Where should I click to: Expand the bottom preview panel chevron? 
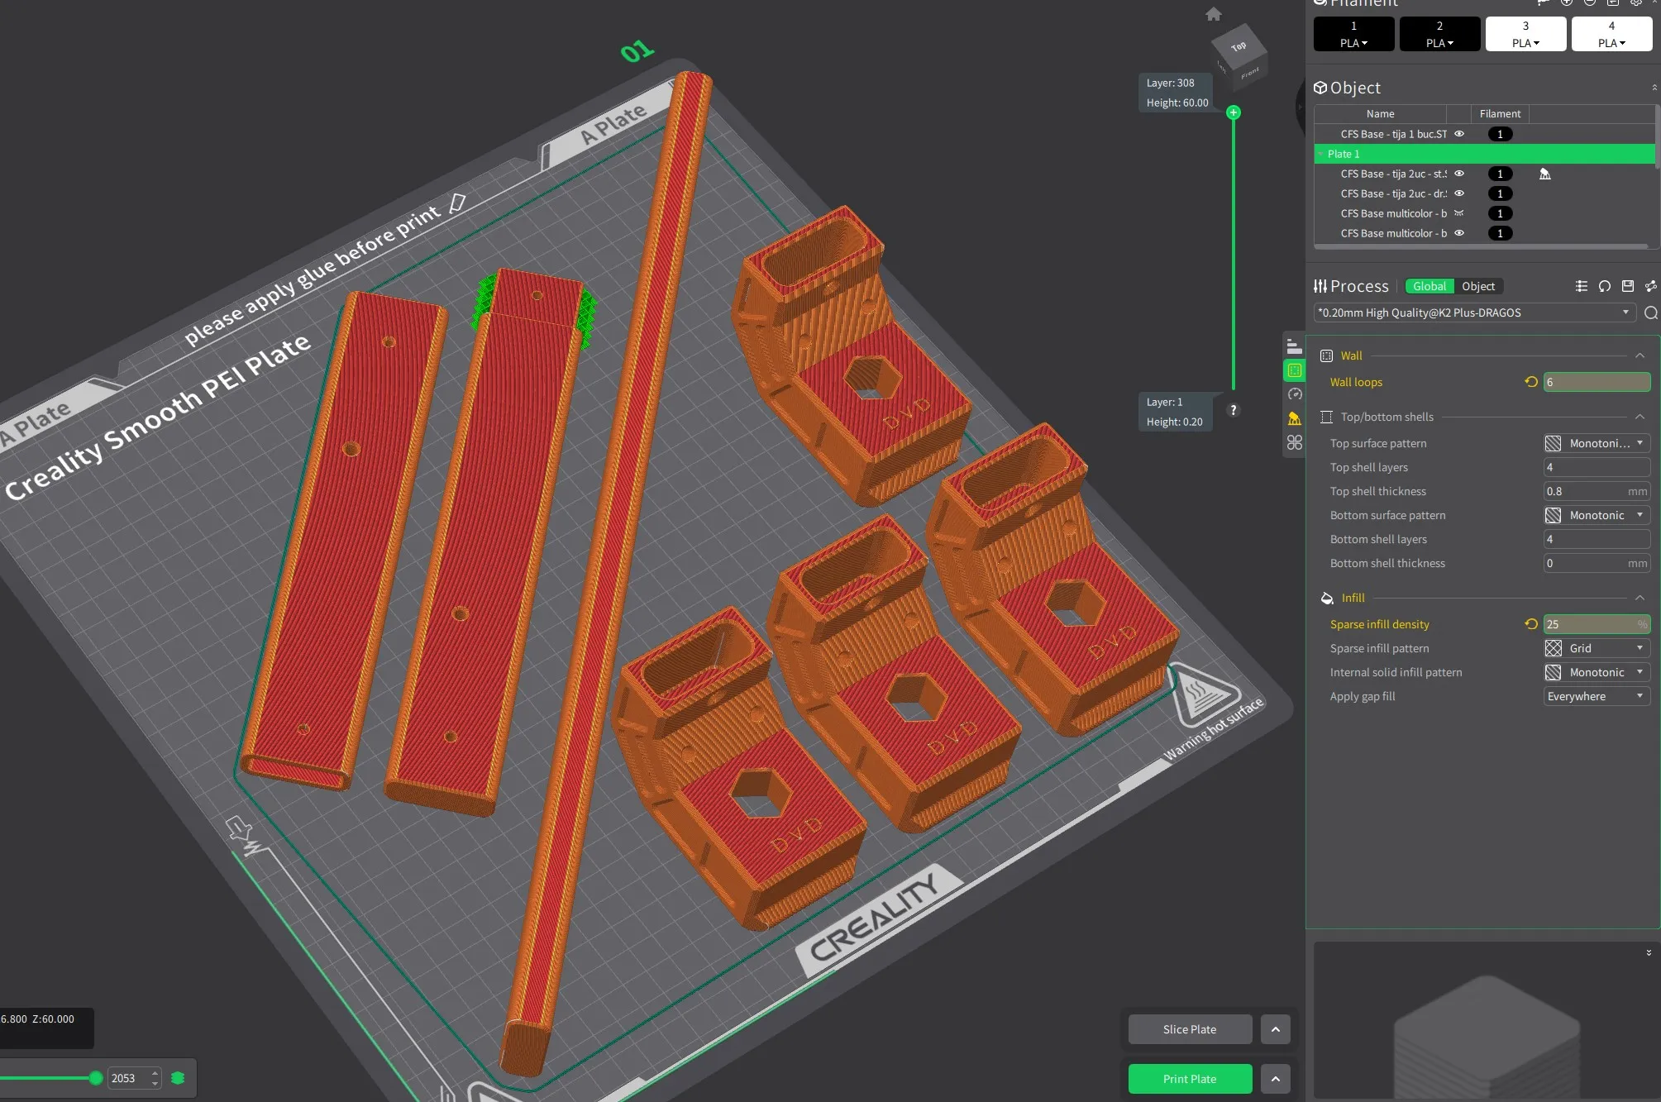1649,952
